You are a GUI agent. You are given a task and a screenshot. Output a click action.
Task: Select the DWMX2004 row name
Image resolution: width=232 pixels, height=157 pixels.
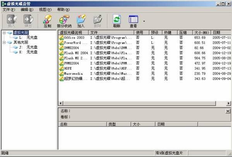tap(72, 48)
